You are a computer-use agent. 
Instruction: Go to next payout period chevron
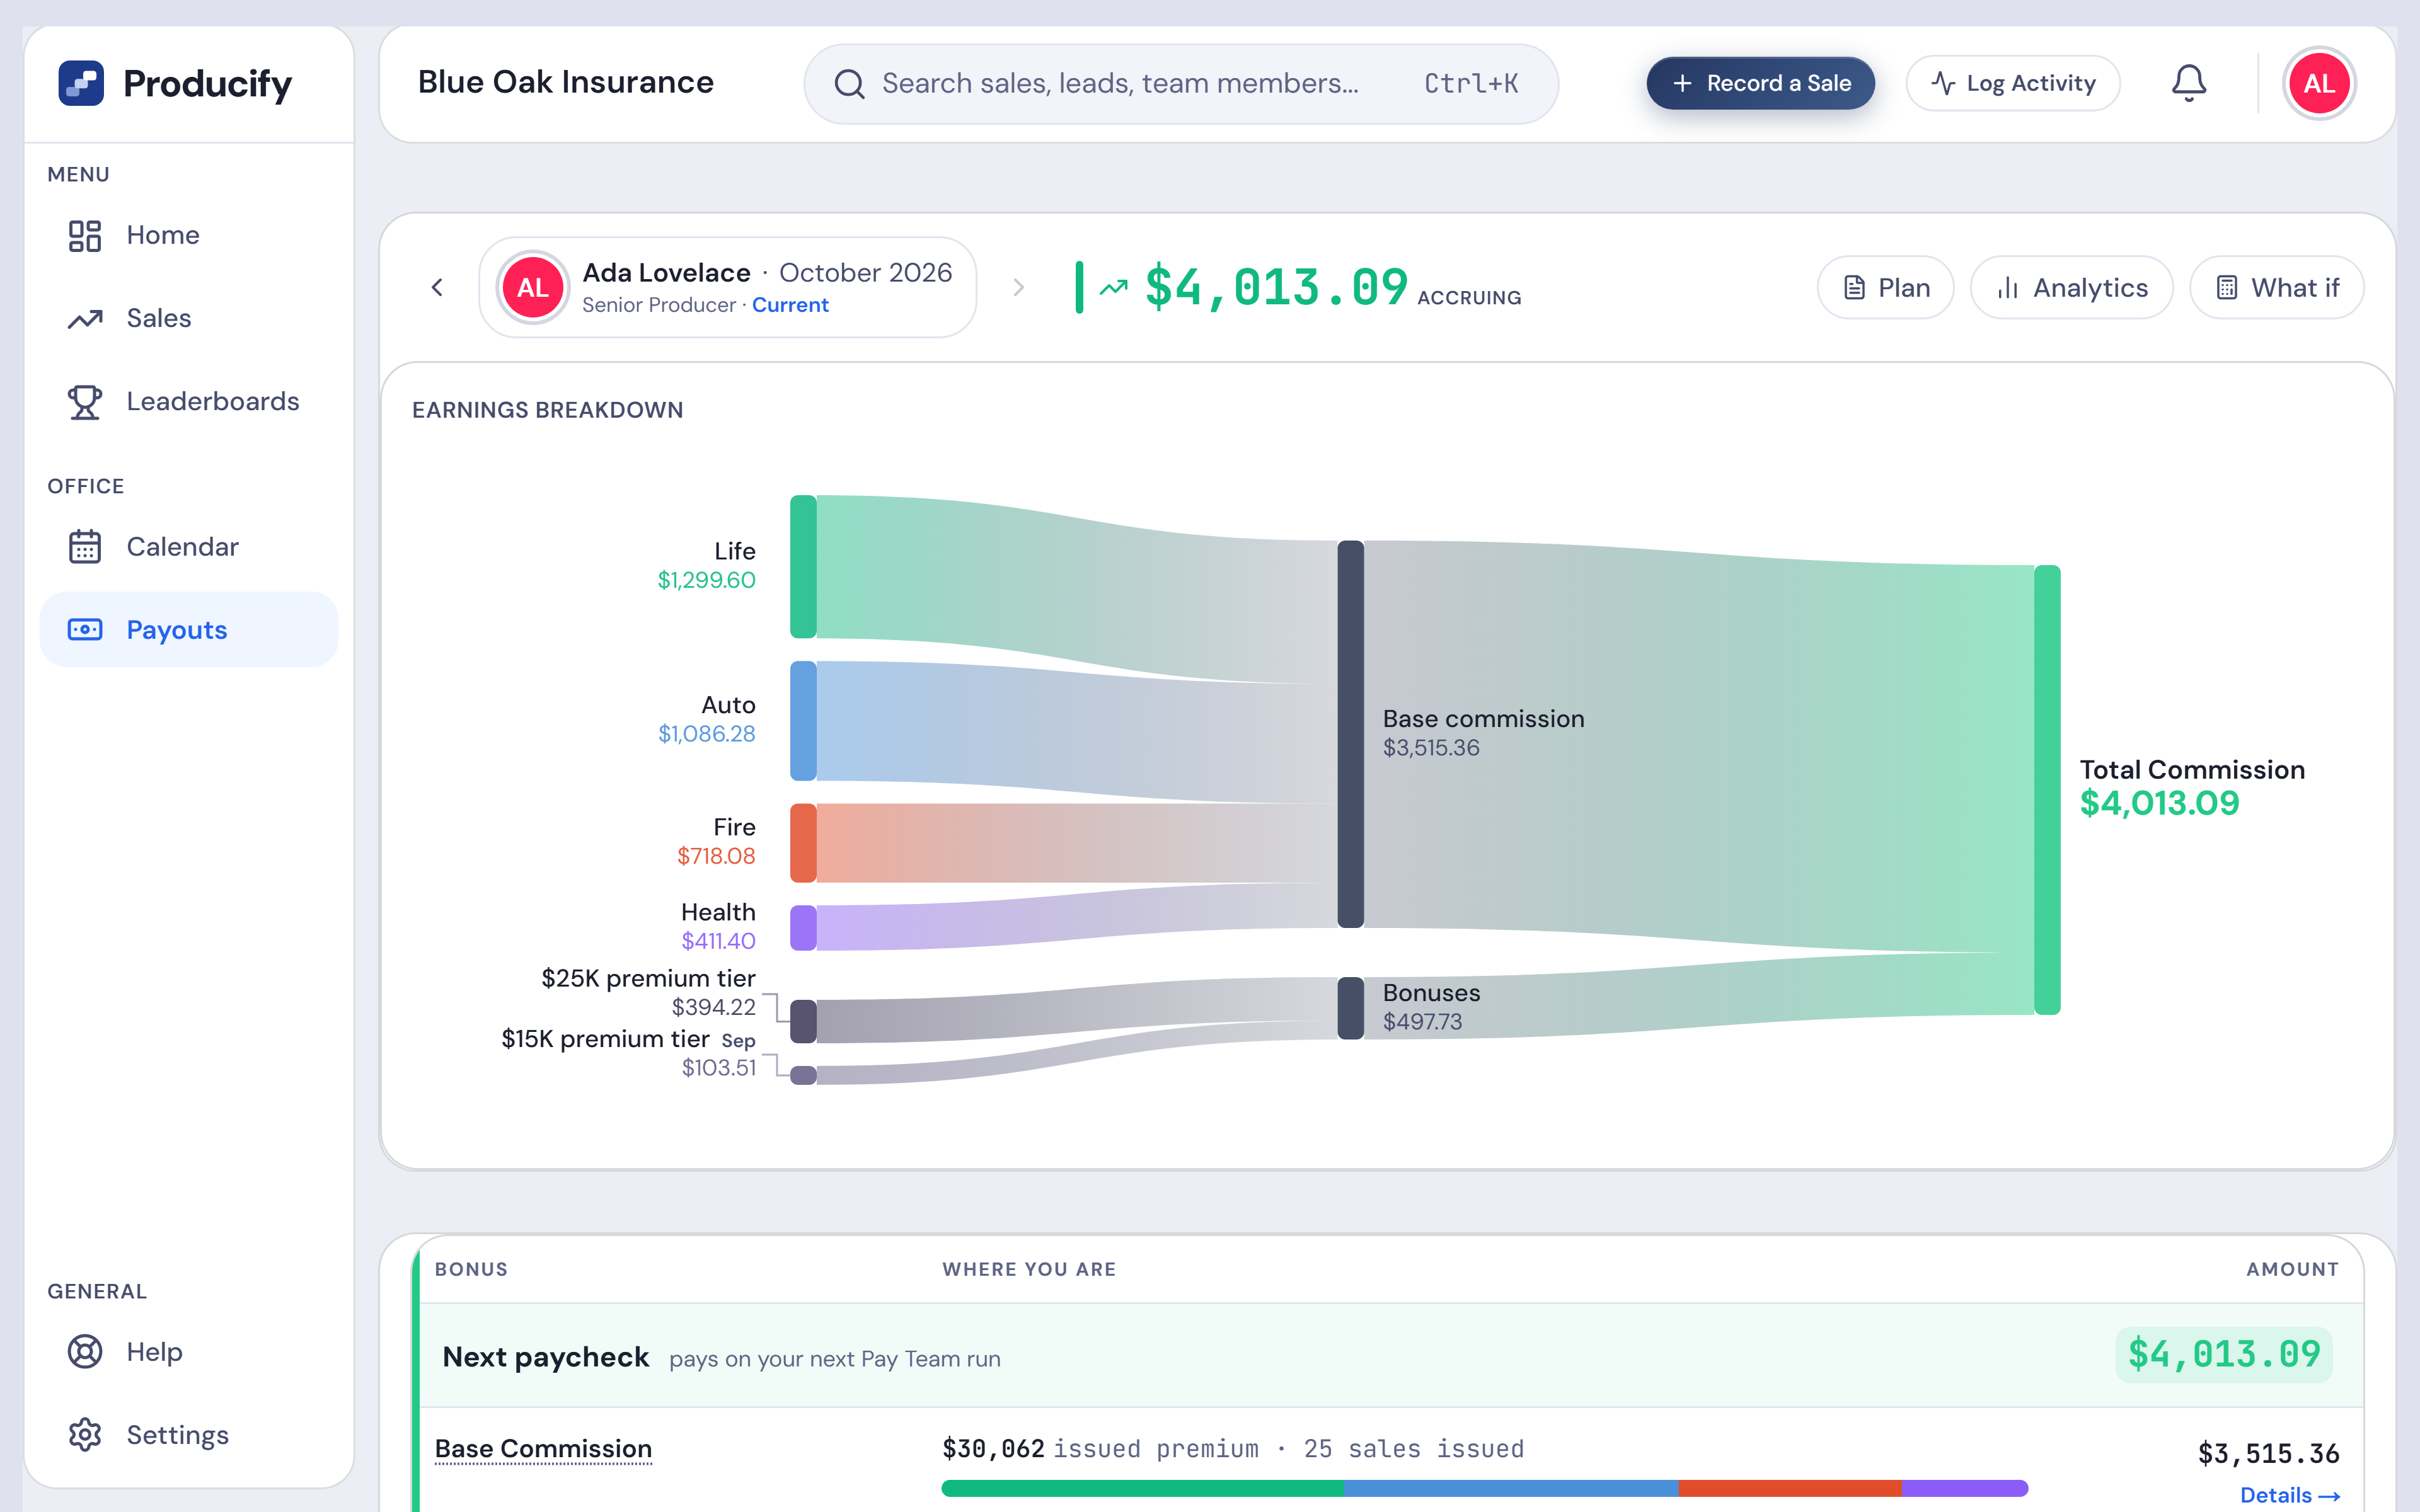pyautogui.click(x=1018, y=288)
